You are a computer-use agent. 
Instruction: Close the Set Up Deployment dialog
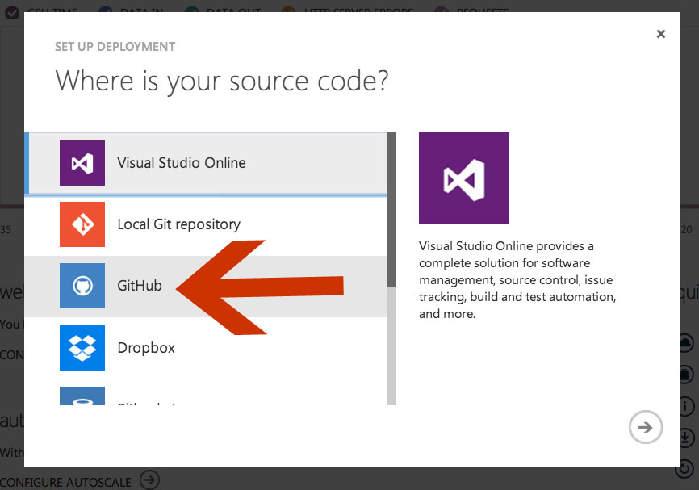(x=660, y=34)
